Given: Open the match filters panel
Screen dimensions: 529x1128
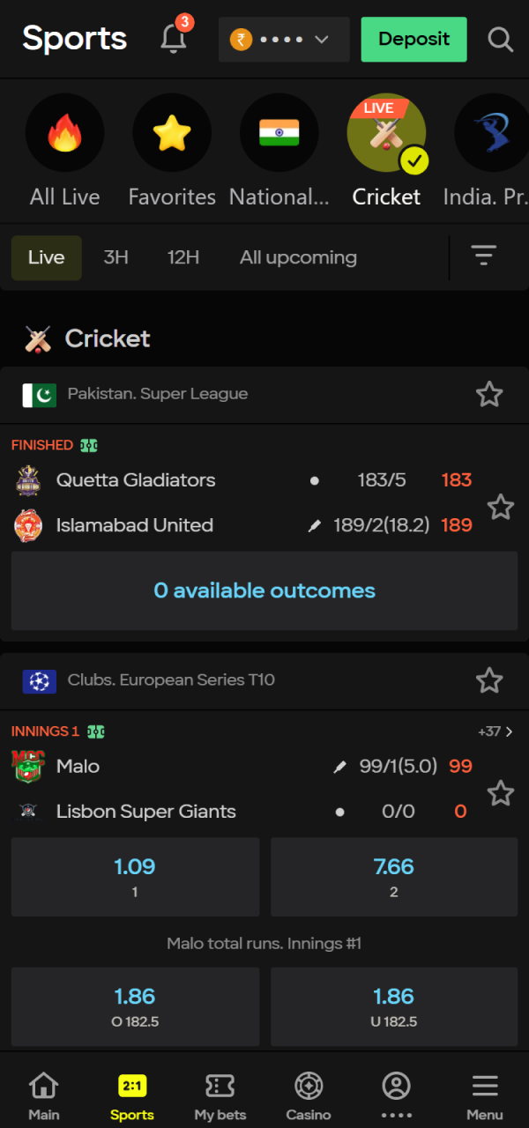Looking at the screenshot, I should click(x=484, y=256).
